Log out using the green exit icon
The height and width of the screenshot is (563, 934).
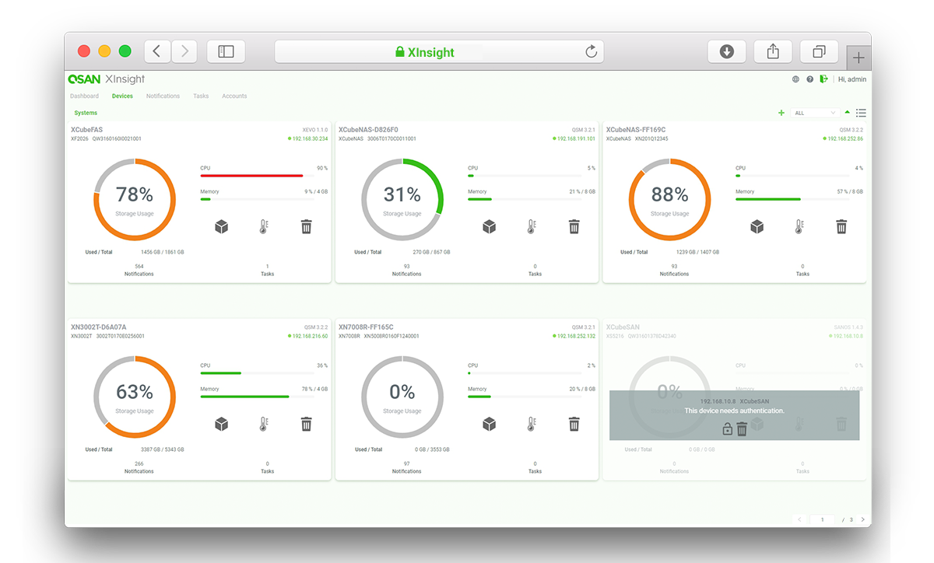pos(823,79)
